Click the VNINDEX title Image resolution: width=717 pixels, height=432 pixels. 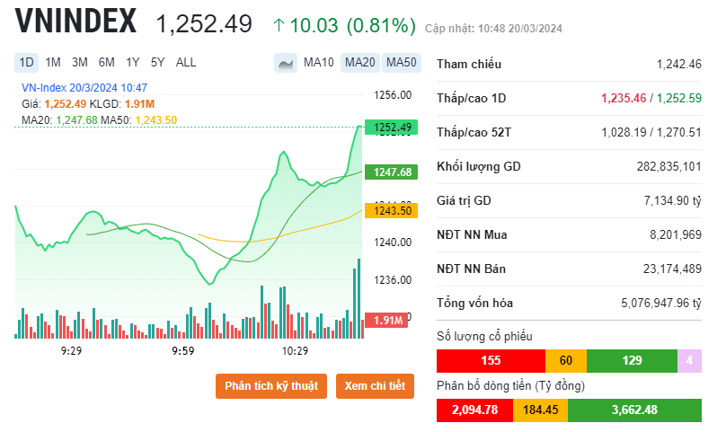tap(75, 22)
